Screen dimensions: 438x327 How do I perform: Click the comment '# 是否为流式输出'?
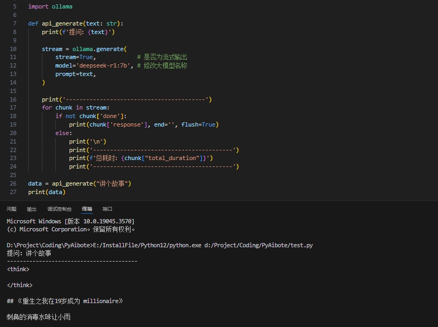162,57
